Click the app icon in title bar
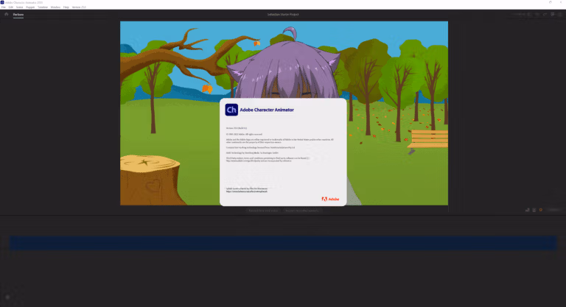Screen dimensions: 566x307 (2, 2)
